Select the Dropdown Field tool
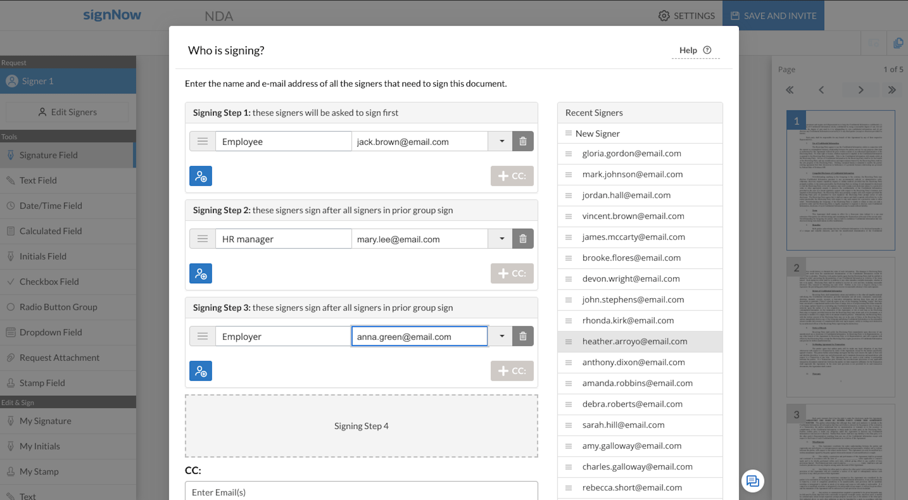The height and width of the screenshot is (500, 908). point(51,332)
